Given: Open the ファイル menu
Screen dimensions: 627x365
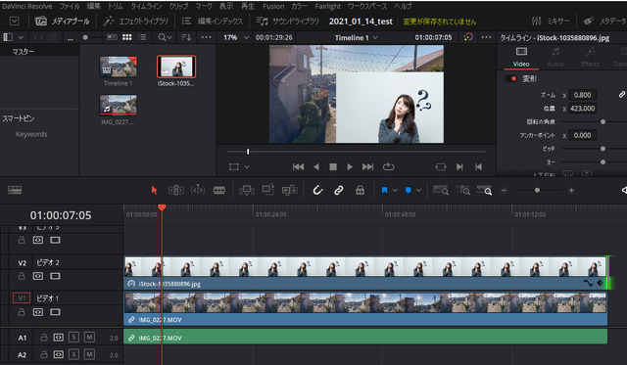Looking at the screenshot, I should pyautogui.click(x=70, y=6).
